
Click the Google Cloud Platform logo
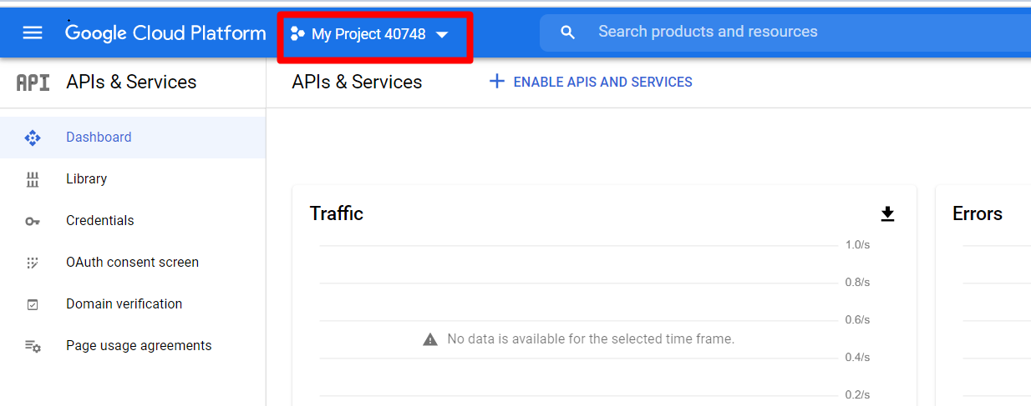(165, 33)
